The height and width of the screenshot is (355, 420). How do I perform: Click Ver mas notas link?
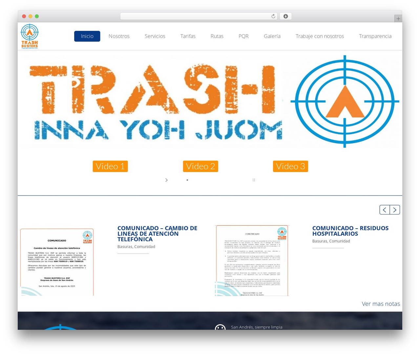coord(381,304)
